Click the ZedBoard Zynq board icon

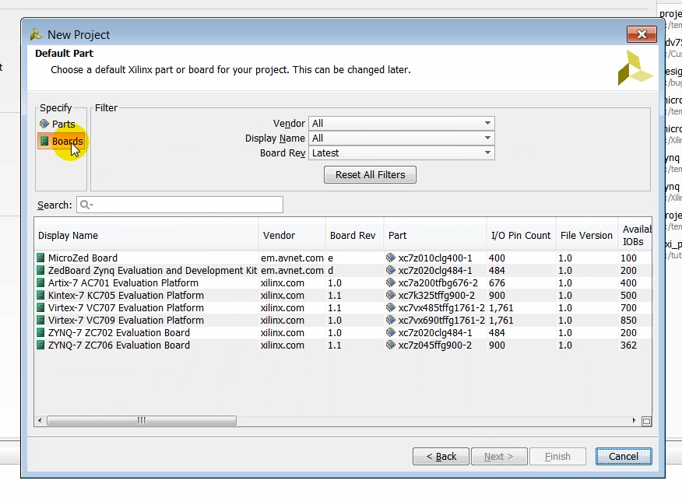point(41,271)
